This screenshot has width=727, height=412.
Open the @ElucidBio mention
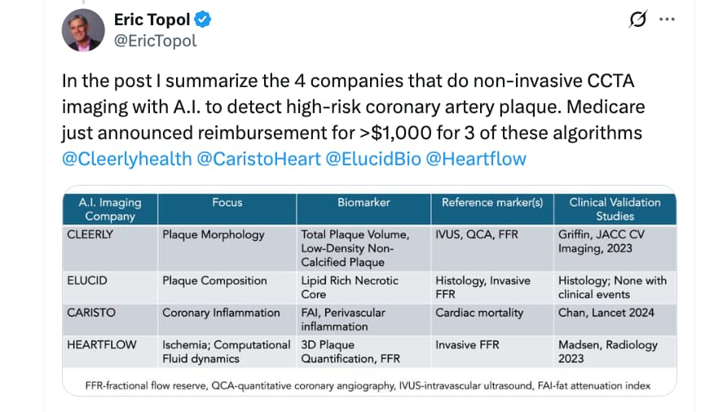tap(373, 158)
